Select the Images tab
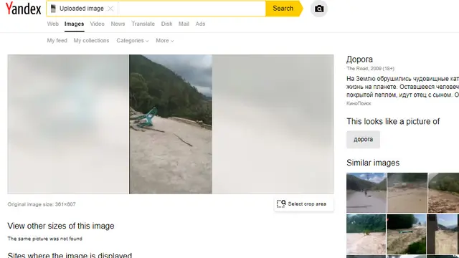Image resolution: width=459 pixels, height=258 pixels. click(x=74, y=24)
